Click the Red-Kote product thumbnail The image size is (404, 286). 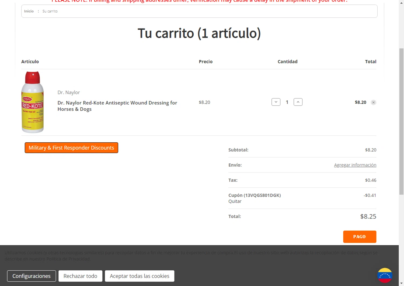pos(33,102)
